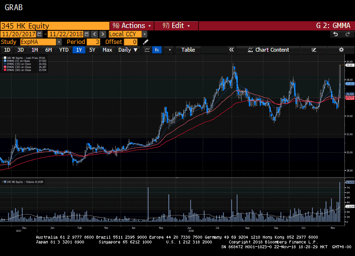The width and height of the screenshot is (355, 256).
Task: Click the EMAVG (60) legend color swatch
Action: (x=5, y=70)
